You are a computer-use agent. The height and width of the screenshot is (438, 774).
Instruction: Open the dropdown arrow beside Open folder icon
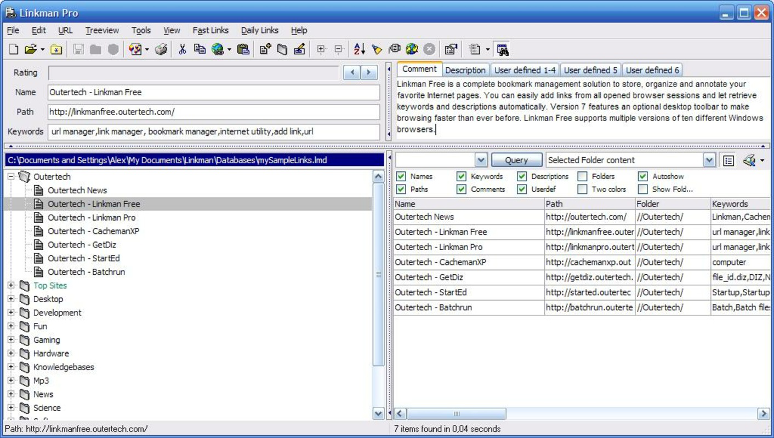43,50
